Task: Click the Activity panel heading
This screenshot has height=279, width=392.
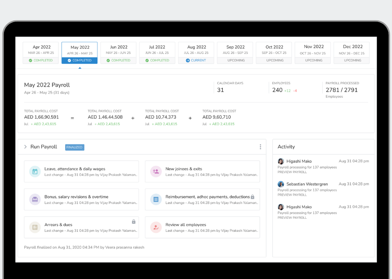Action: pos(286,147)
